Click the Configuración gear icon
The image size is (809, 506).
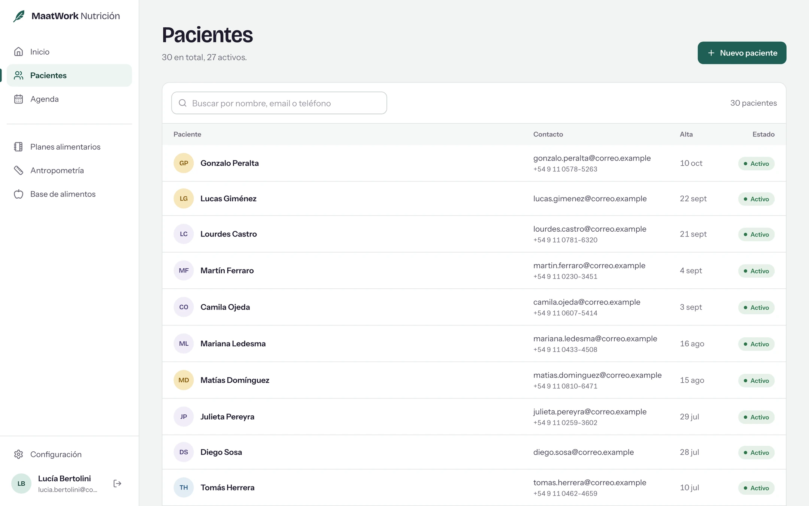pos(18,454)
